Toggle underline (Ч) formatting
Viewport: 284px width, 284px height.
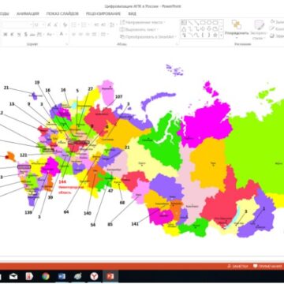(x=19, y=34)
